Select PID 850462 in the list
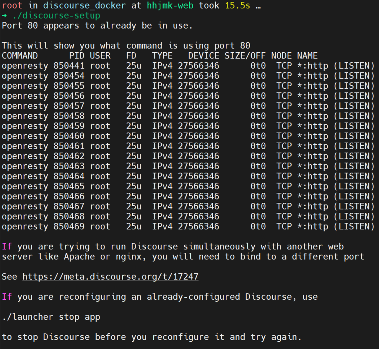 [x=69, y=156]
